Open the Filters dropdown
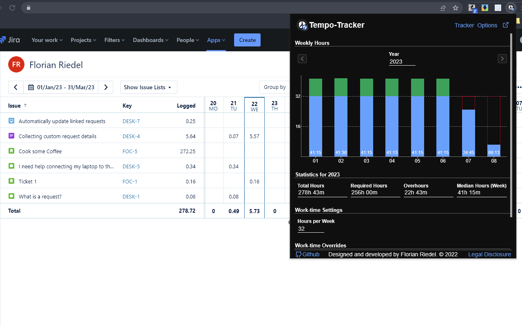Screen dimensions: 522x326 click(115, 40)
